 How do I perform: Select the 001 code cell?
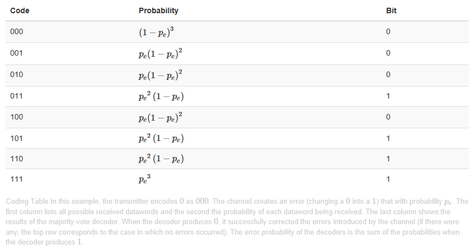[16, 53]
